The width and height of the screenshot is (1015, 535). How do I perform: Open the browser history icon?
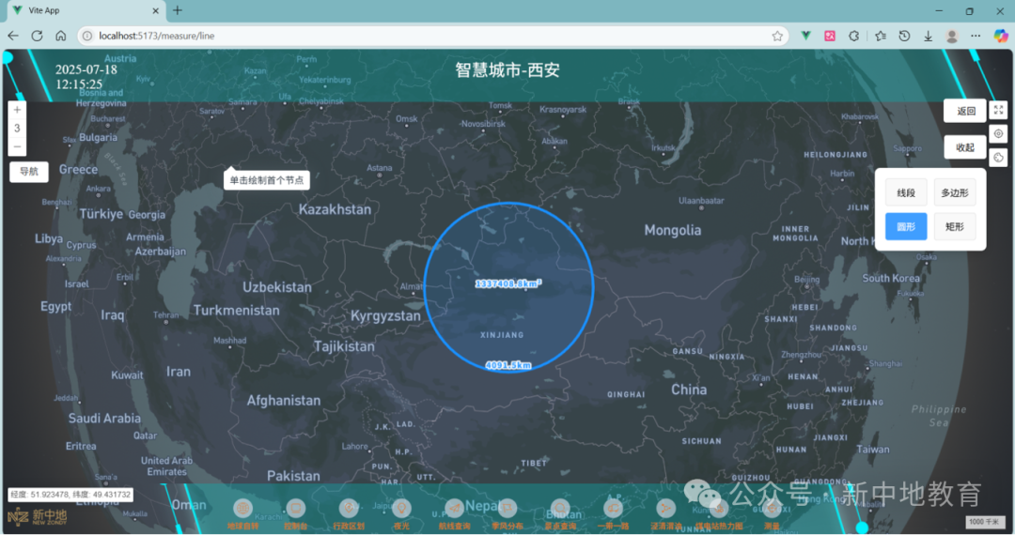[x=904, y=37]
